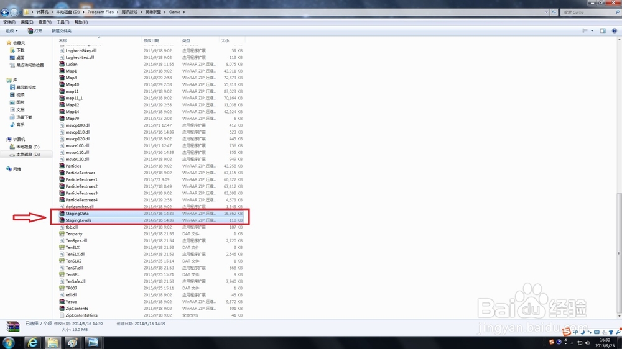Screen dimensions: 622x349
Task: Click the 打开 toolbar button
Action: tap(35, 31)
